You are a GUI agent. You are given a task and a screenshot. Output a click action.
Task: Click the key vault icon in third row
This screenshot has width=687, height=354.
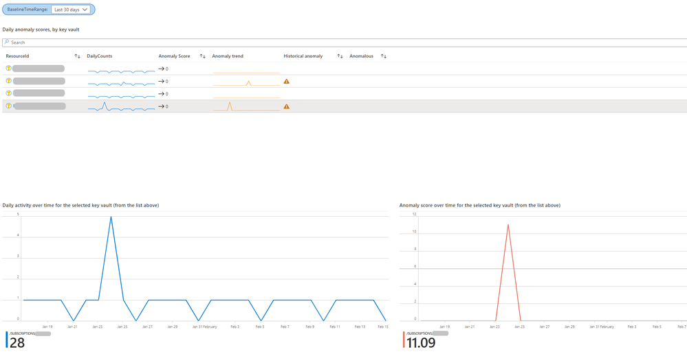(x=8, y=93)
